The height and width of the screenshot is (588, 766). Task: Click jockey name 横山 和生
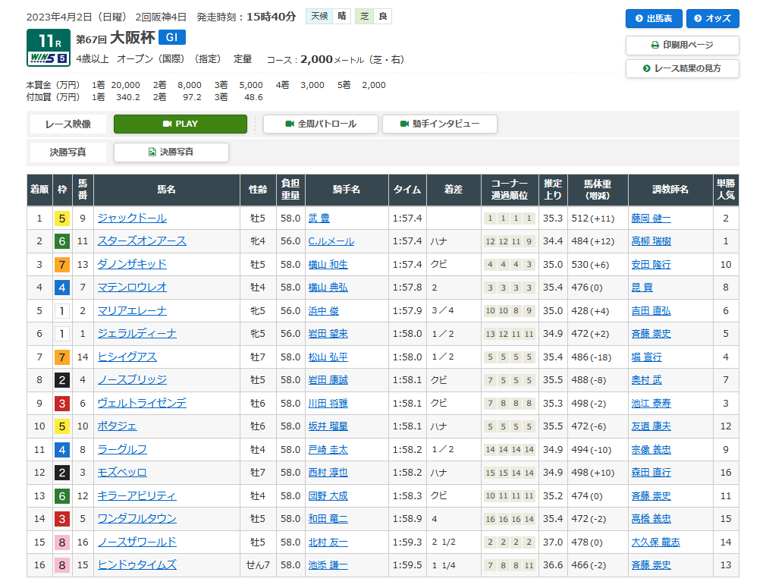(328, 265)
